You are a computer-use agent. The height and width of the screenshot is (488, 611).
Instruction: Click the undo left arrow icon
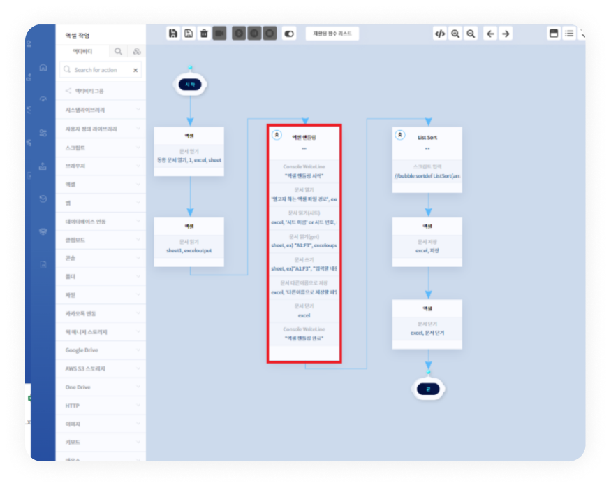click(x=490, y=34)
